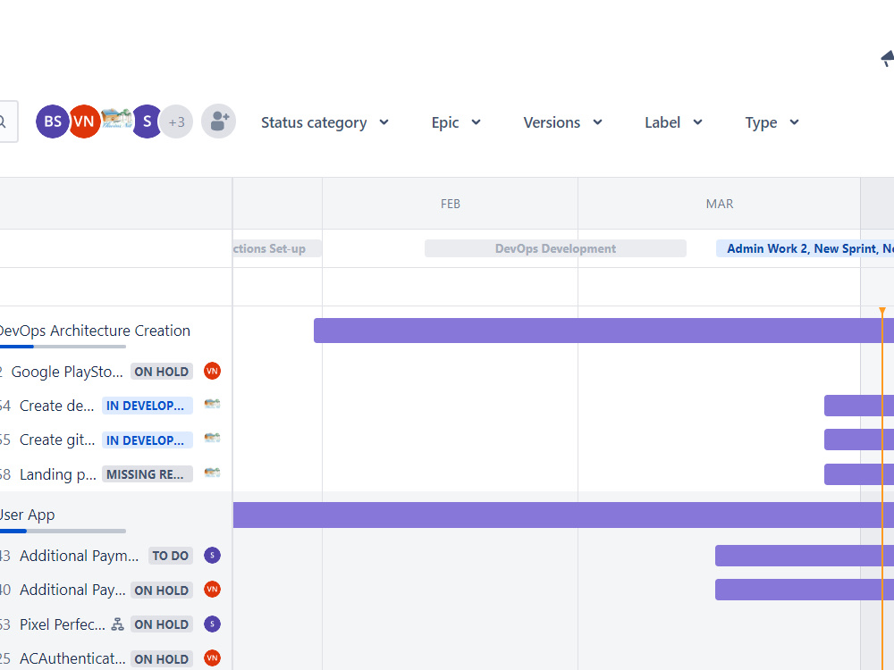This screenshot has width=894, height=670.
Task: Click the Create de... timeline bar
Action: click(858, 406)
